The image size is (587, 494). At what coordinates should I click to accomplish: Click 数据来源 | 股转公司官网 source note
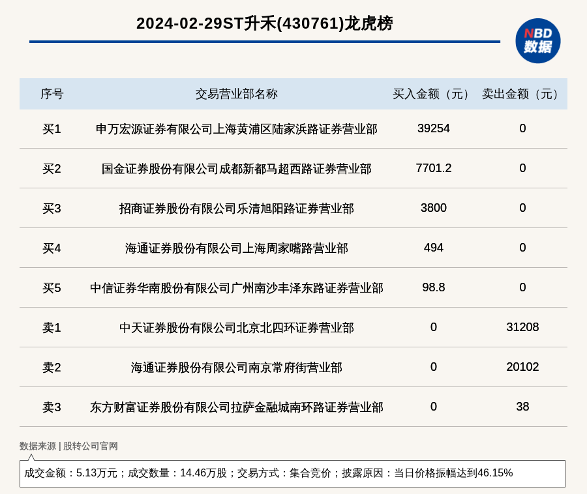point(68,446)
